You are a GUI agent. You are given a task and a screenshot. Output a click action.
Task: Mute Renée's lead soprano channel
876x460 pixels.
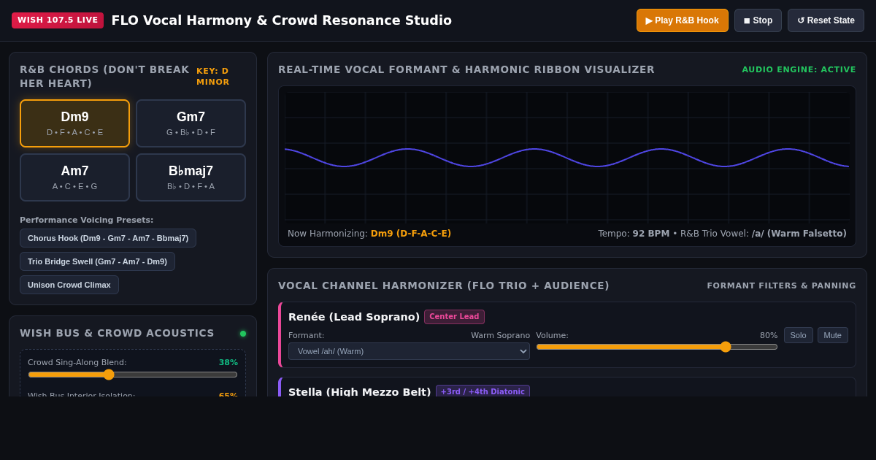click(833, 335)
